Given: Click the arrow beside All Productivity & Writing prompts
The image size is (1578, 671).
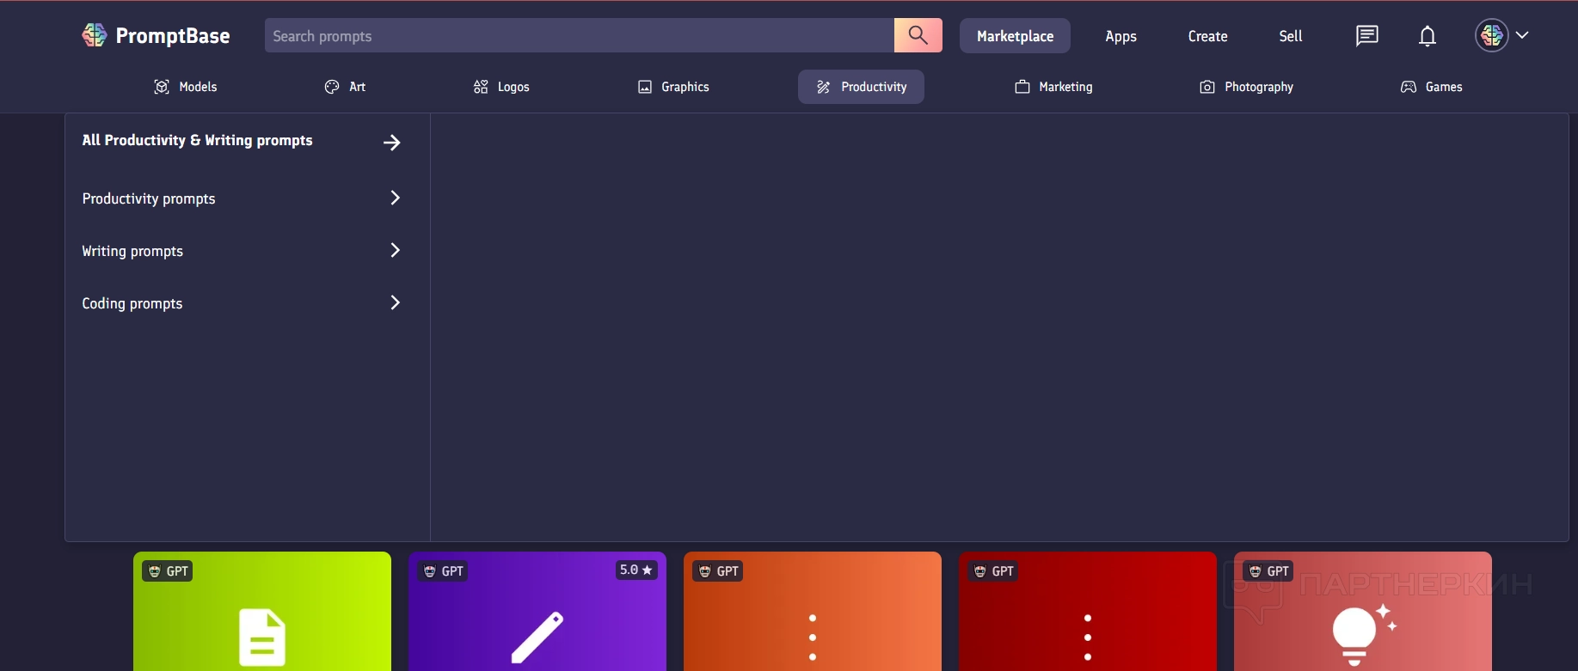Looking at the screenshot, I should coord(392,142).
